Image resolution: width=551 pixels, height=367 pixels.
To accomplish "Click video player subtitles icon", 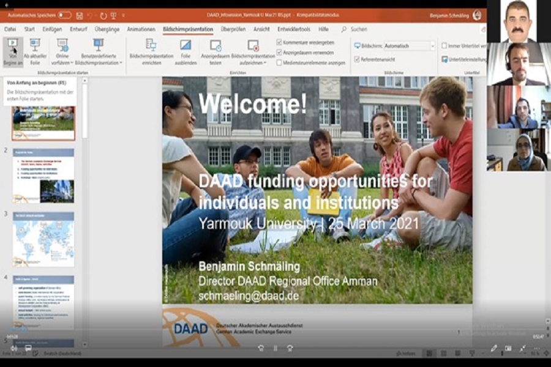I will click(x=28, y=348).
